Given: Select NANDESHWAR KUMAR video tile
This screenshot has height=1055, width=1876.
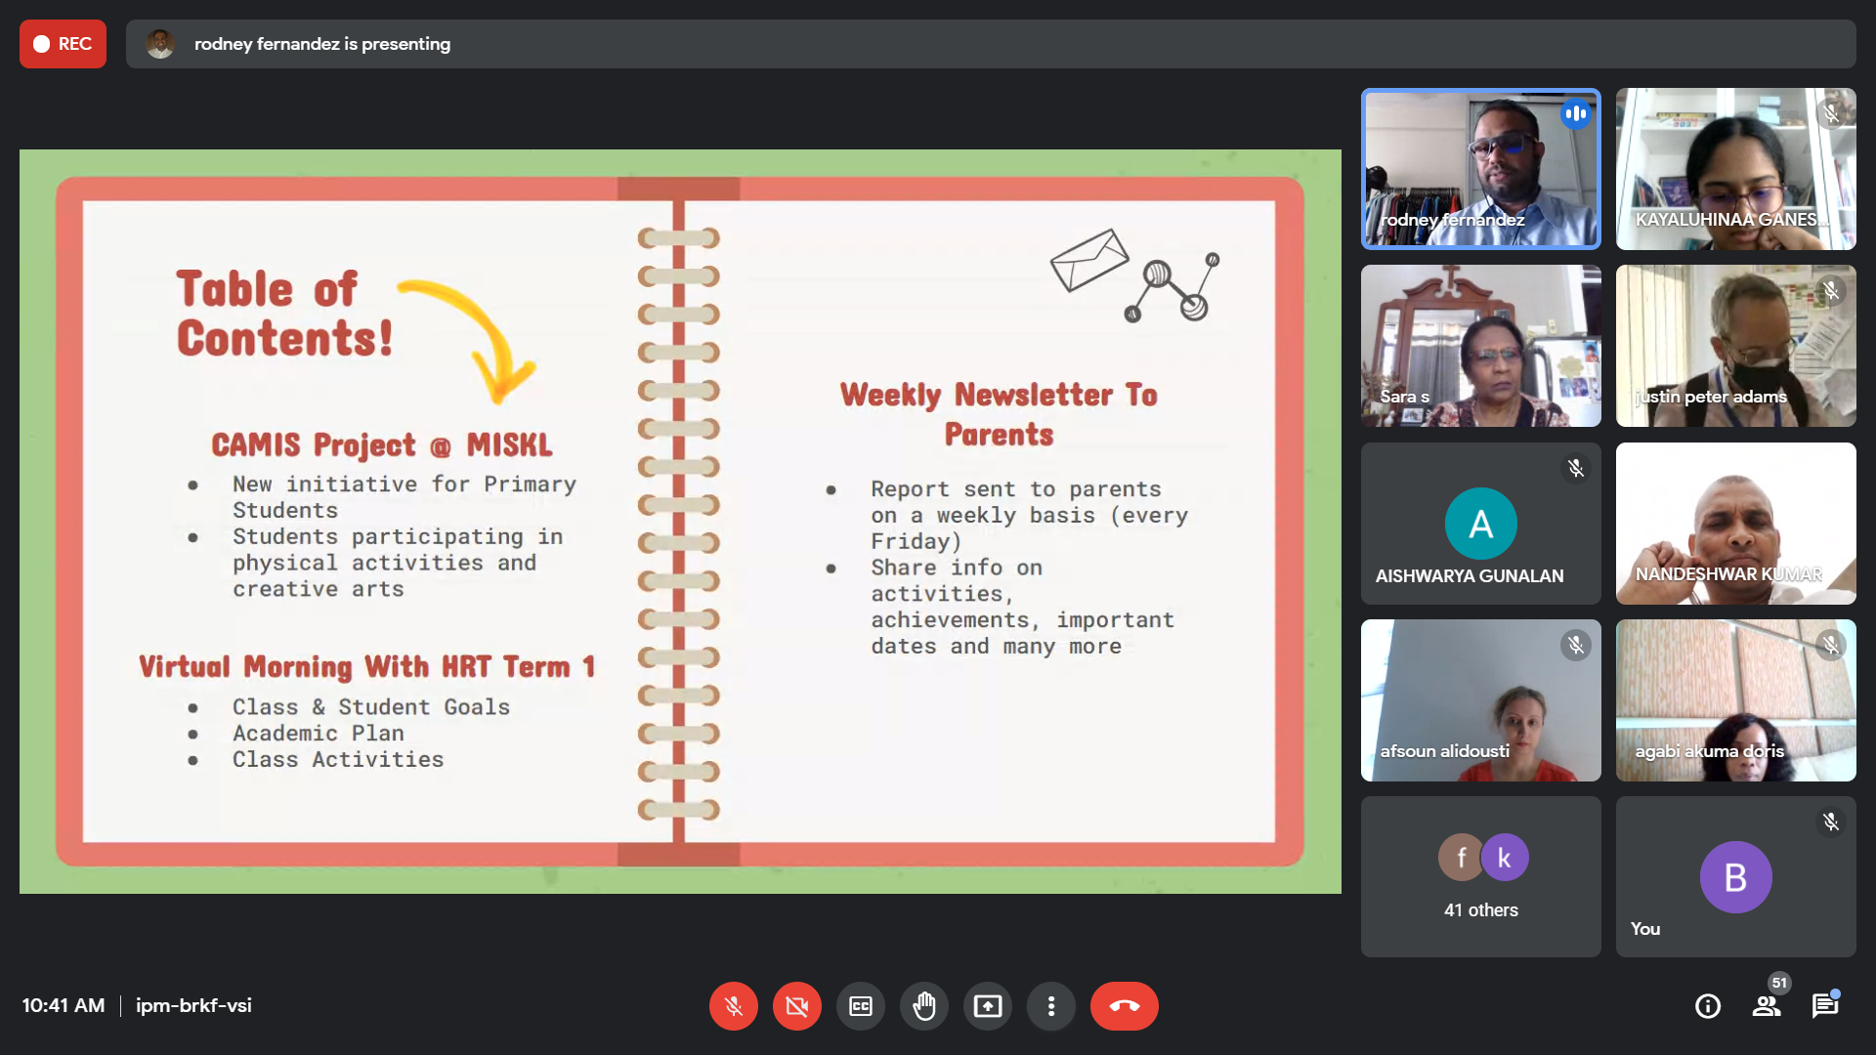Looking at the screenshot, I should pyautogui.click(x=1735, y=524).
